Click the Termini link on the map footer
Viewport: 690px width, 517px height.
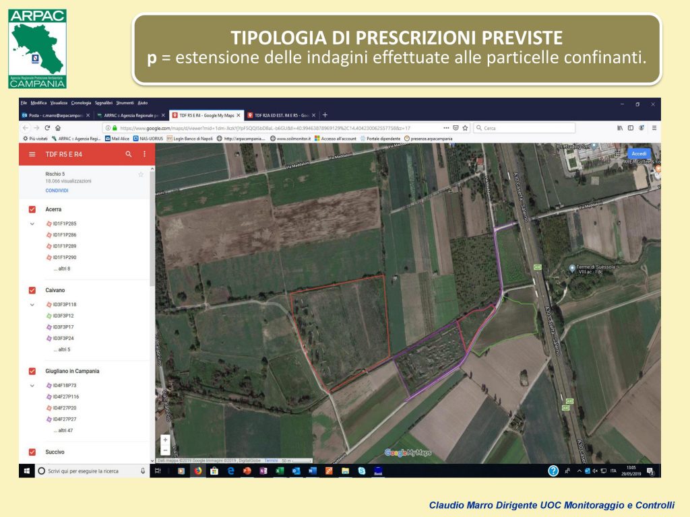click(271, 460)
